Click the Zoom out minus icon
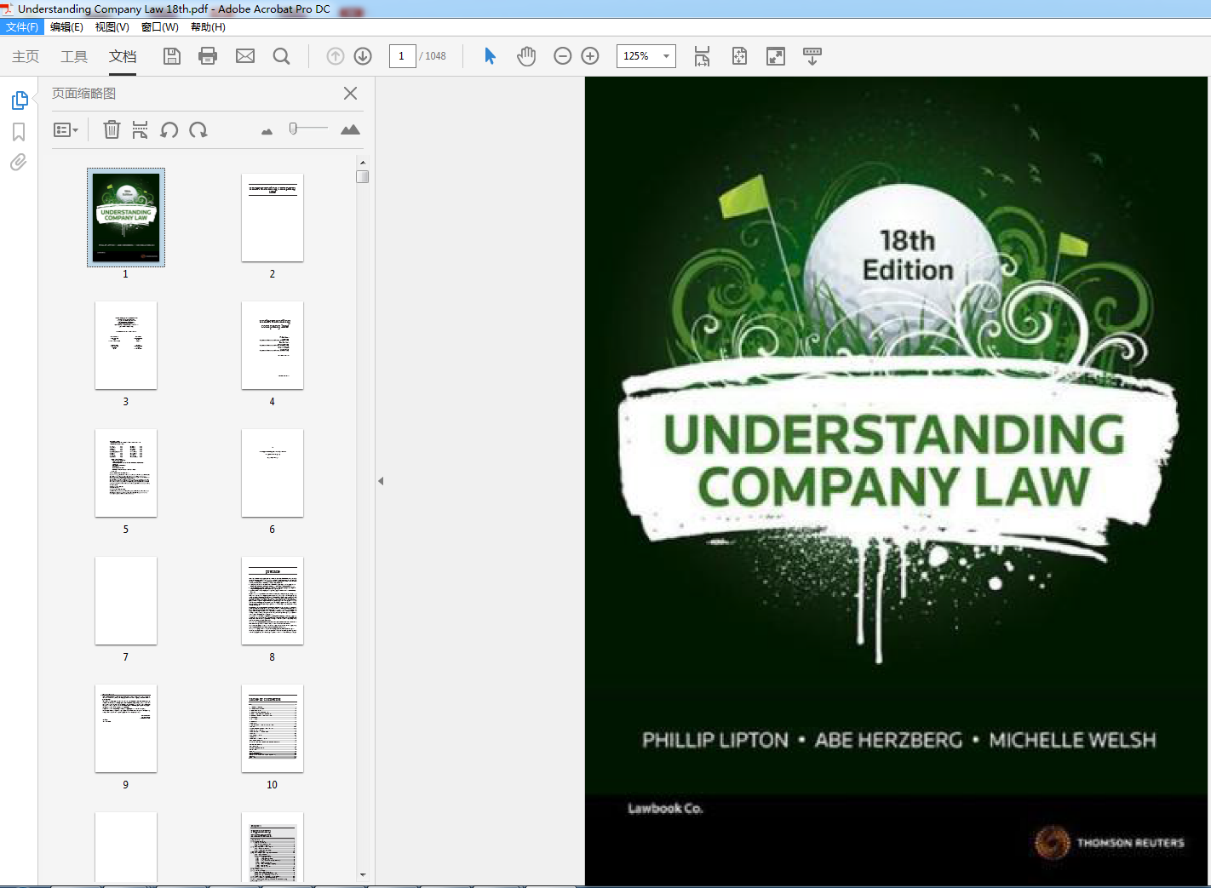This screenshot has height=888, width=1211. tap(563, 56)
